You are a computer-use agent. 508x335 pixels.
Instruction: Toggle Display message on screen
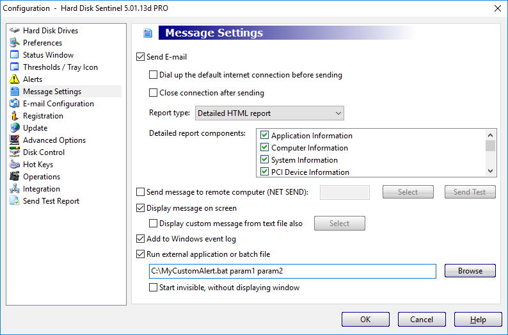[140, 208]
